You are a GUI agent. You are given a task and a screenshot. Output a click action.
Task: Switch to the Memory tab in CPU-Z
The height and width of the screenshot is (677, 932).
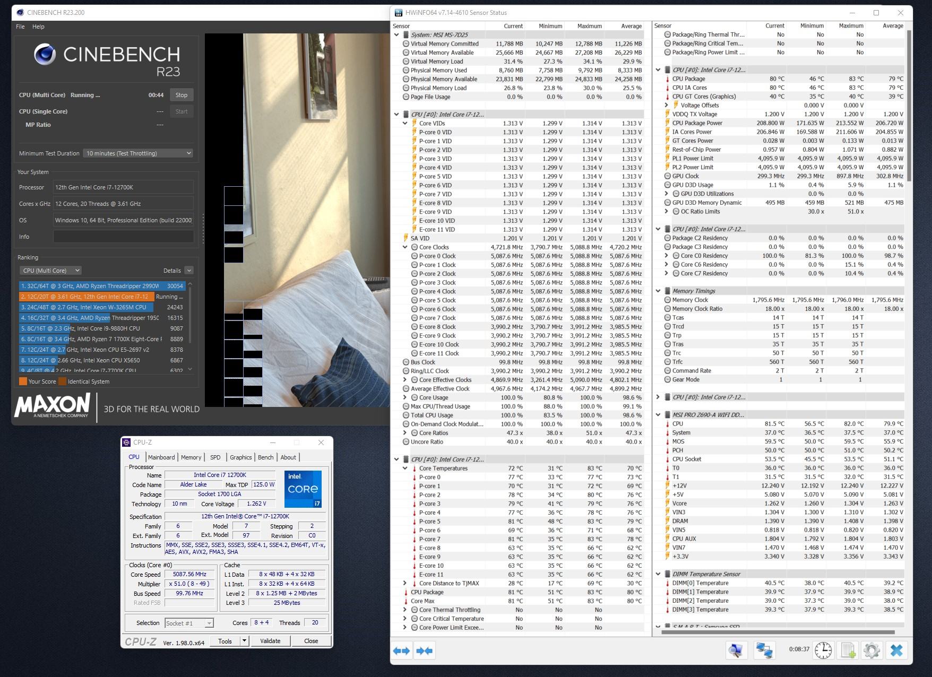tap(191, 457)
